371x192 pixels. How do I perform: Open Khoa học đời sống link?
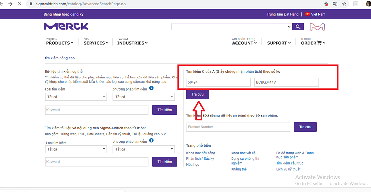(201, 153)
